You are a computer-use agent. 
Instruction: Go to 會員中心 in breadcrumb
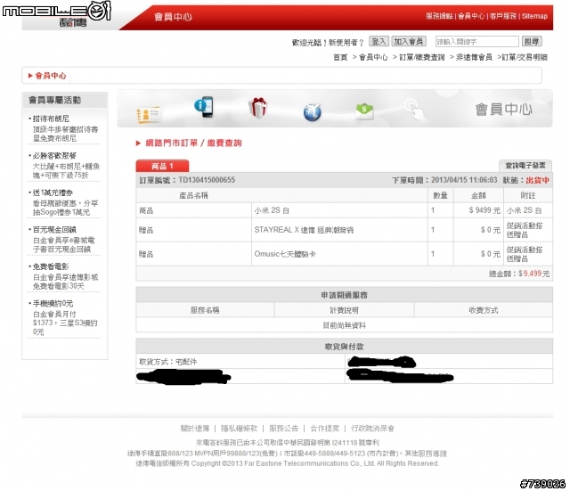[x=373, y=57]
